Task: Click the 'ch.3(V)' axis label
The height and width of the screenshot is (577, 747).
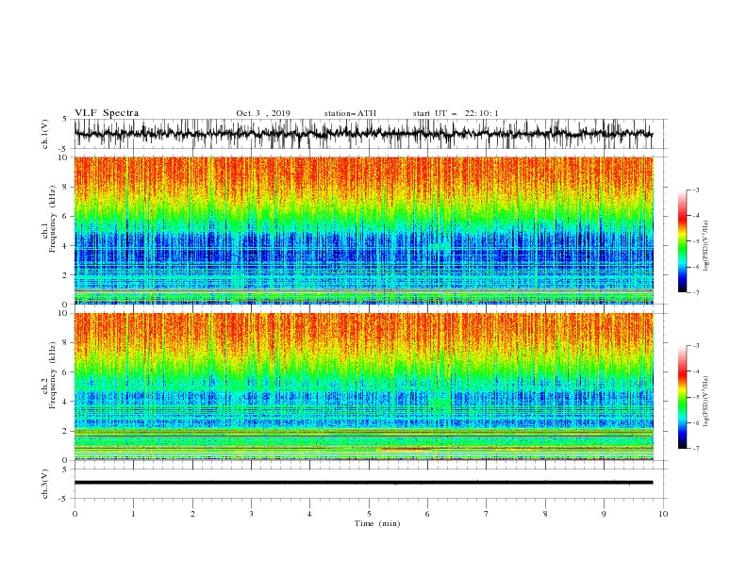Action: coord(45,484)
